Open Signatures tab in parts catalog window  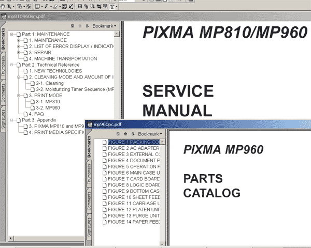(x=89, y=227)
